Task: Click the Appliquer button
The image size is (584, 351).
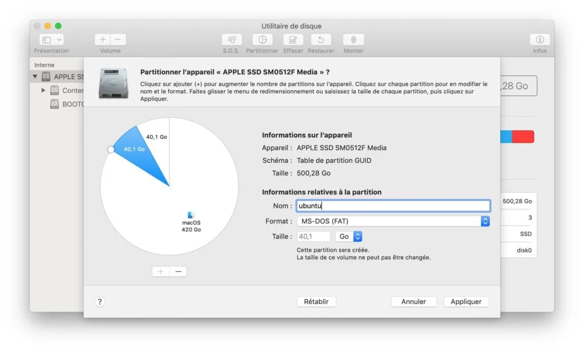Action: pos(466,302)
